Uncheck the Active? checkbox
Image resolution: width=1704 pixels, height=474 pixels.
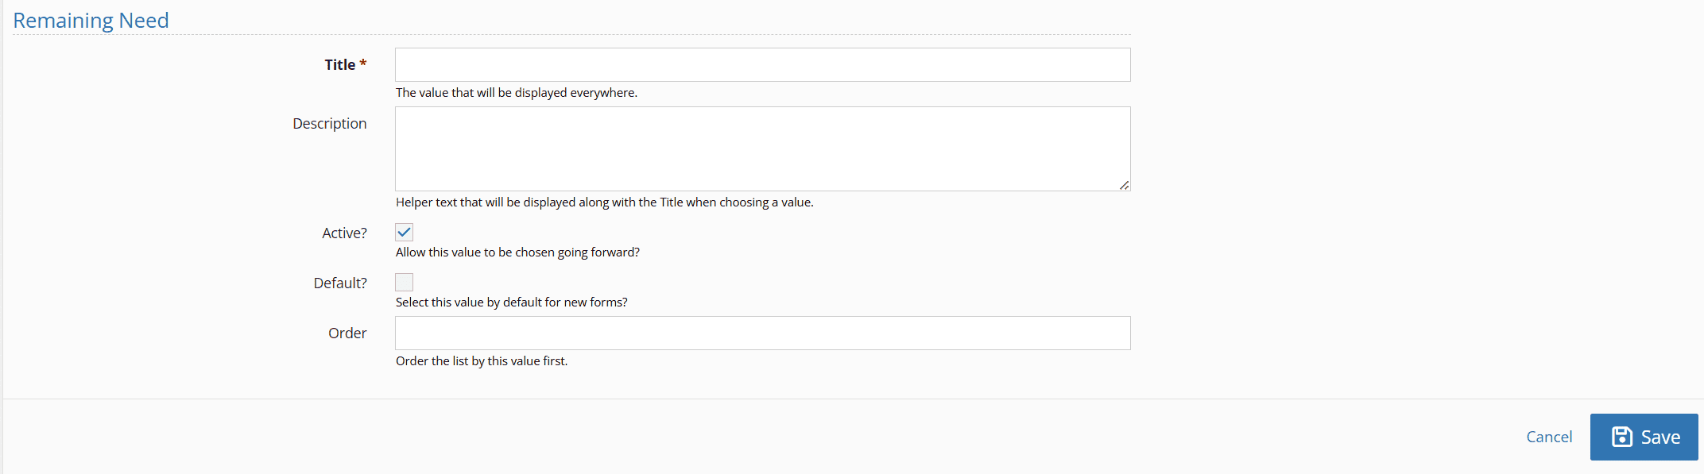405,232
